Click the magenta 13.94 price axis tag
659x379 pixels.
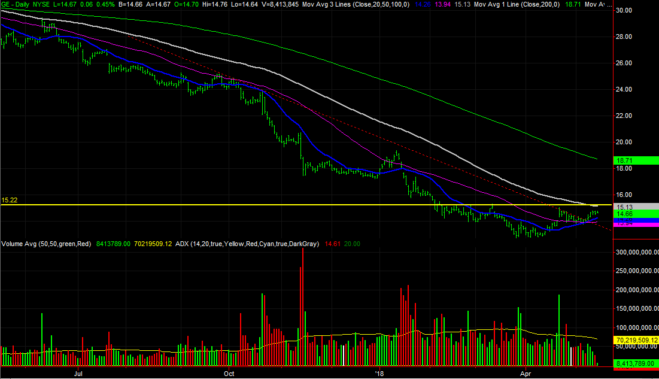pos(636,224)
